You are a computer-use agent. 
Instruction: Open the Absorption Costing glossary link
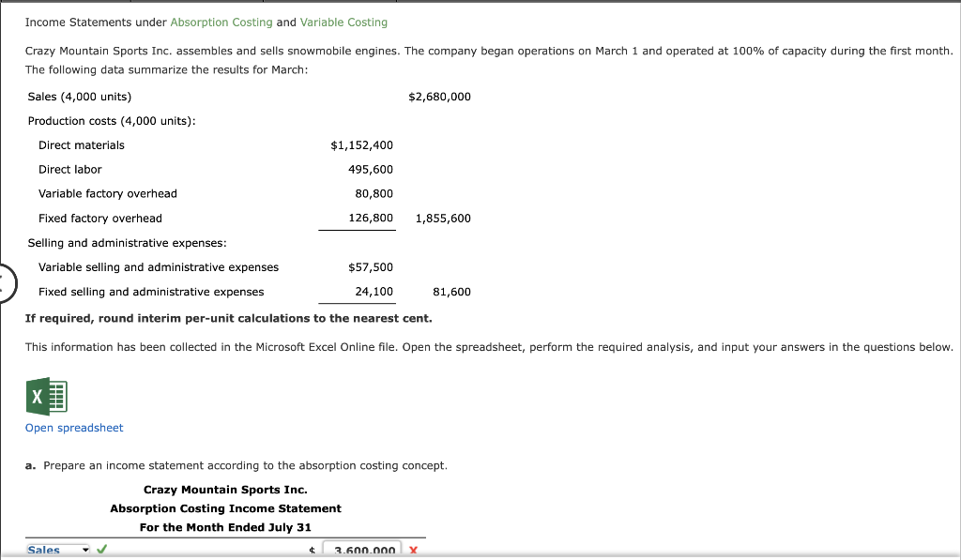click(221, 23)
